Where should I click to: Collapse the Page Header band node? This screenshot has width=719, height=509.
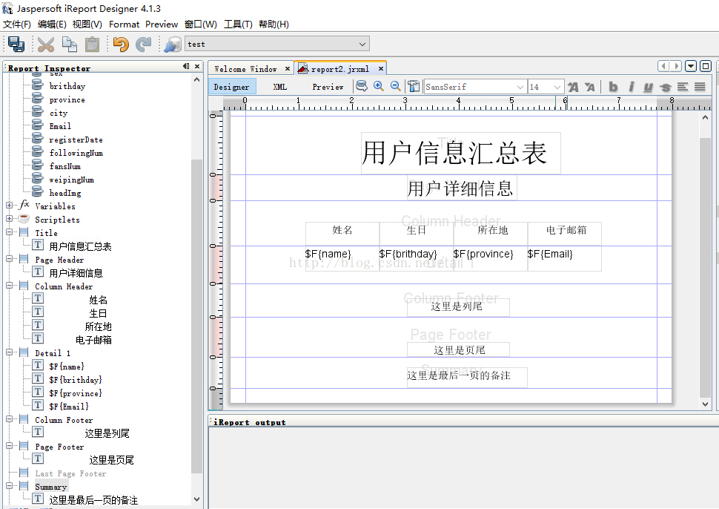tap(9, 258)
